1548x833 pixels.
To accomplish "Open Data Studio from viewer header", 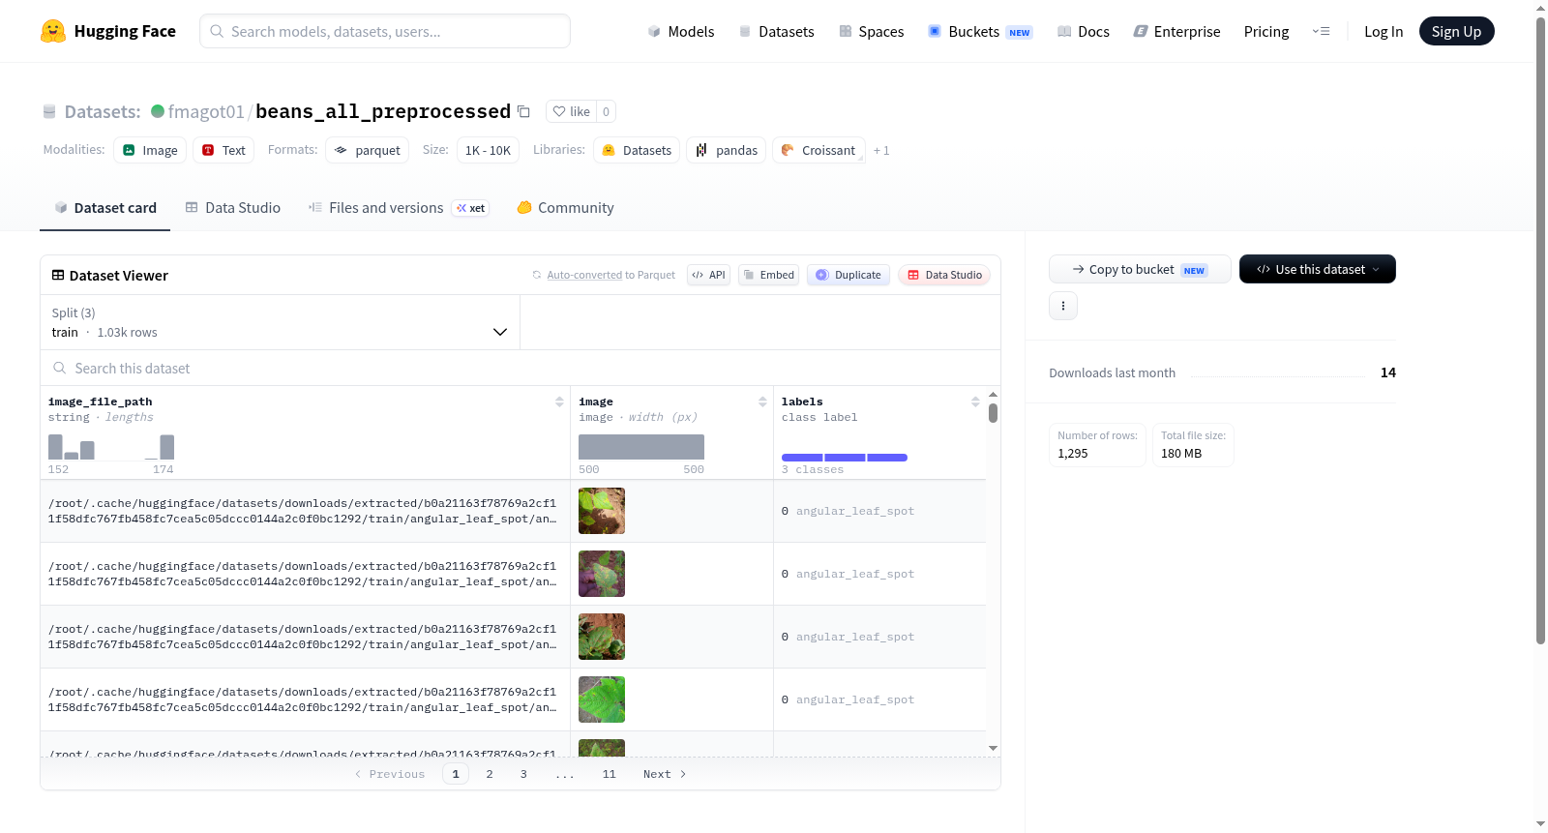I will pyautogui.click(x=944, y=275).
